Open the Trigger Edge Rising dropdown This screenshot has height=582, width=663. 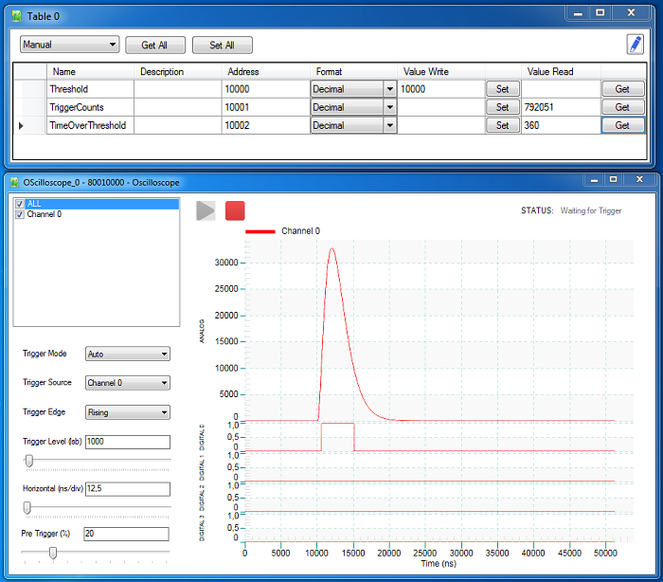127,412
